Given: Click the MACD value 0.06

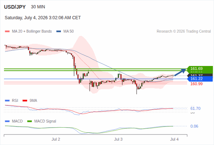Looking at the screenshot, I should [194, 126].
